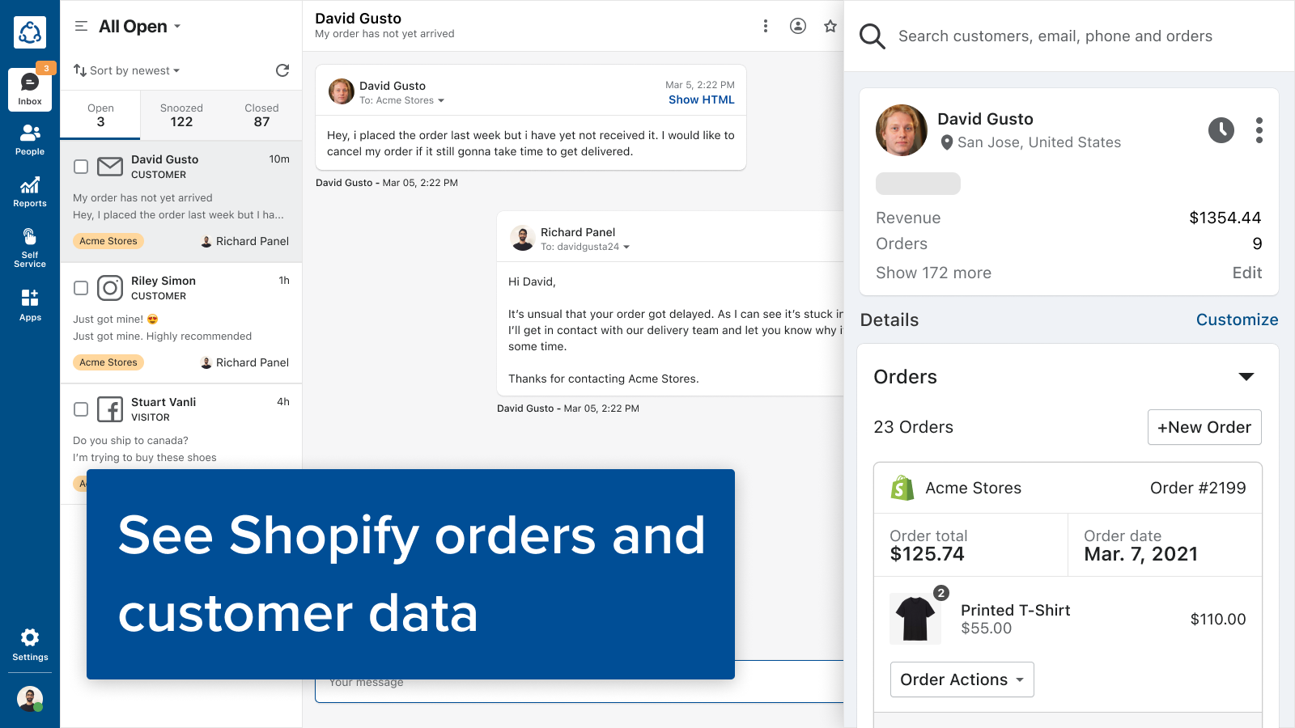The image size is (1295, 728).
Task: Open Settings gear in sidebar
Action: [30, 645]
